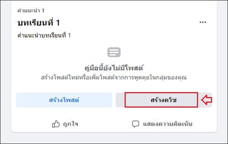This screenshot has width=228, height=144.
Task: Click the คู่มือนี้ยังไม่มีโพสต์ empty-state heading
Action: [114, 68]
